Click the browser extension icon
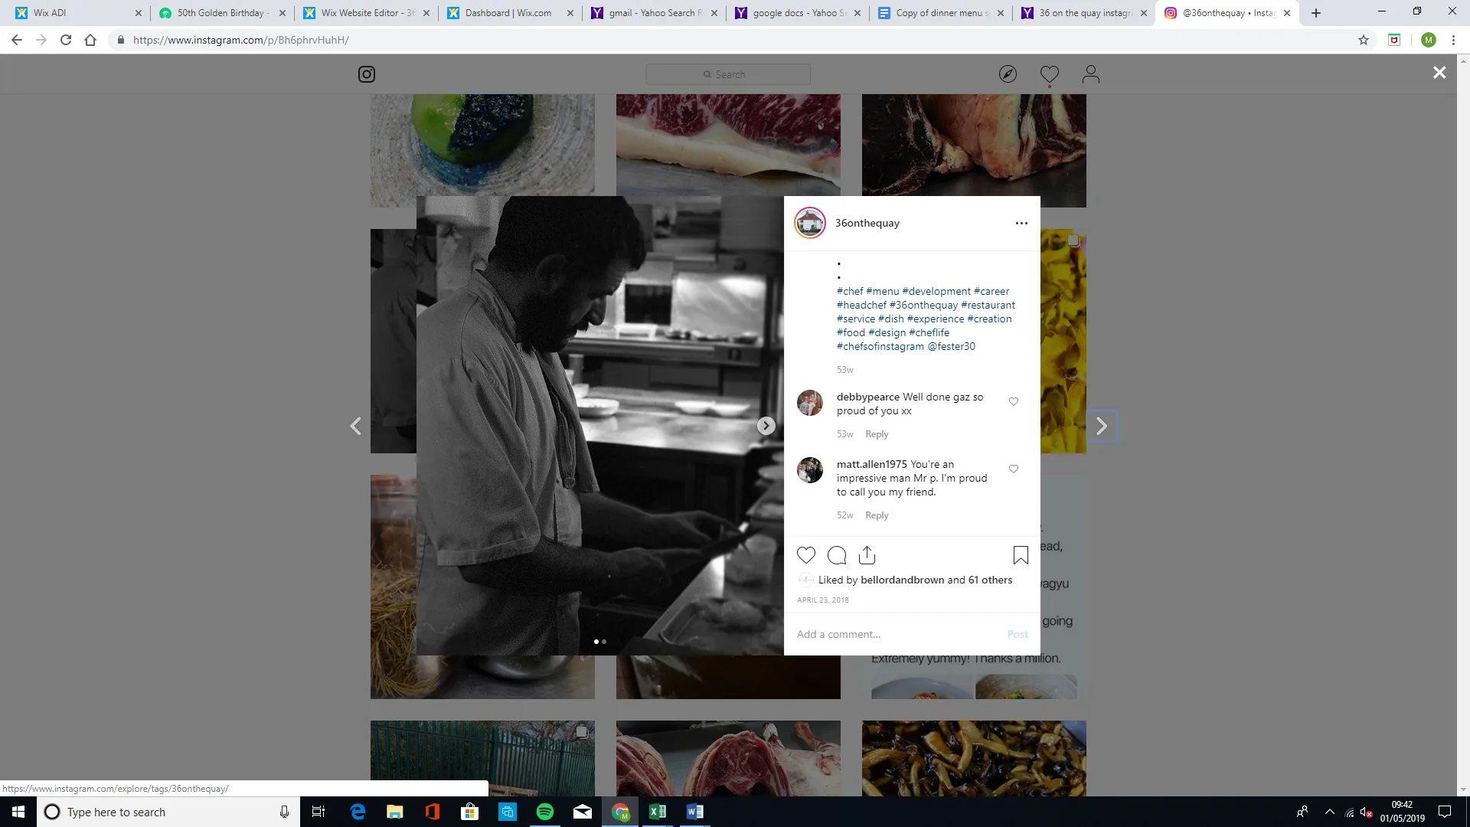The width and height of the screenshot is (1470, 827). click(1394, 40)
